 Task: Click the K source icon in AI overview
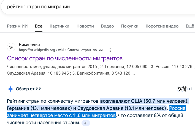click(x=185, y=89)
